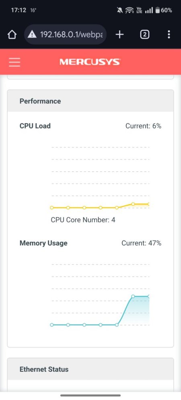
Task: Tap the insecure site warning triangle
Action: click(x=32, y=34)
